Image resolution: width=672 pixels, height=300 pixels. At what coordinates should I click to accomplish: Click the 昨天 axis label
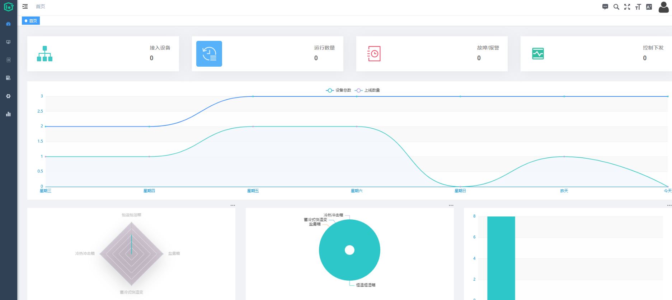(564, 191)
